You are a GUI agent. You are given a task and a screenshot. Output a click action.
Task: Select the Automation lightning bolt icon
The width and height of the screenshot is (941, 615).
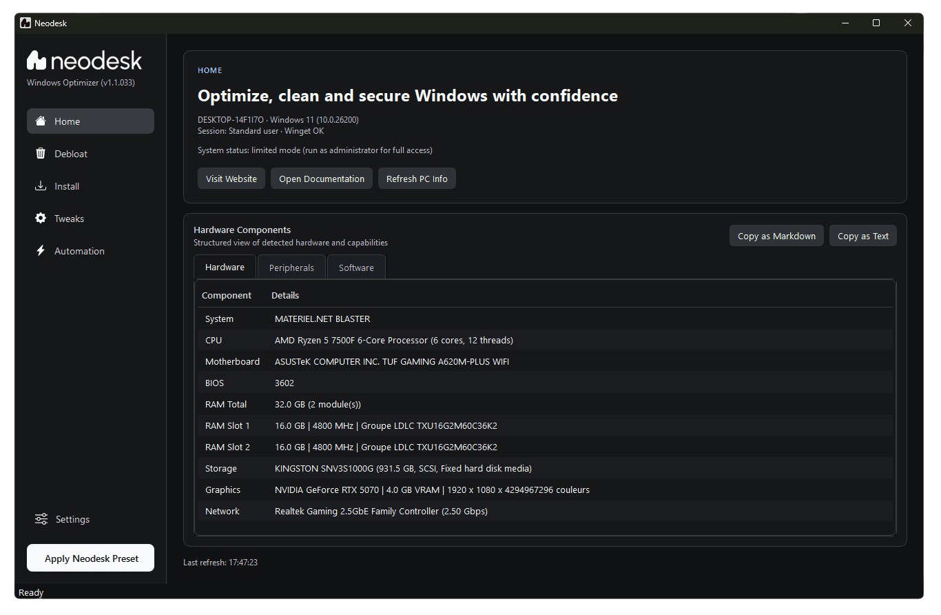click(40, 250)
